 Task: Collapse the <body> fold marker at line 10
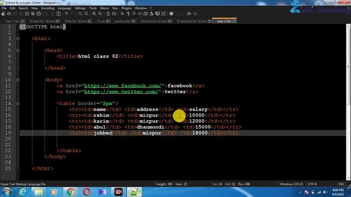tap(18, 80)
